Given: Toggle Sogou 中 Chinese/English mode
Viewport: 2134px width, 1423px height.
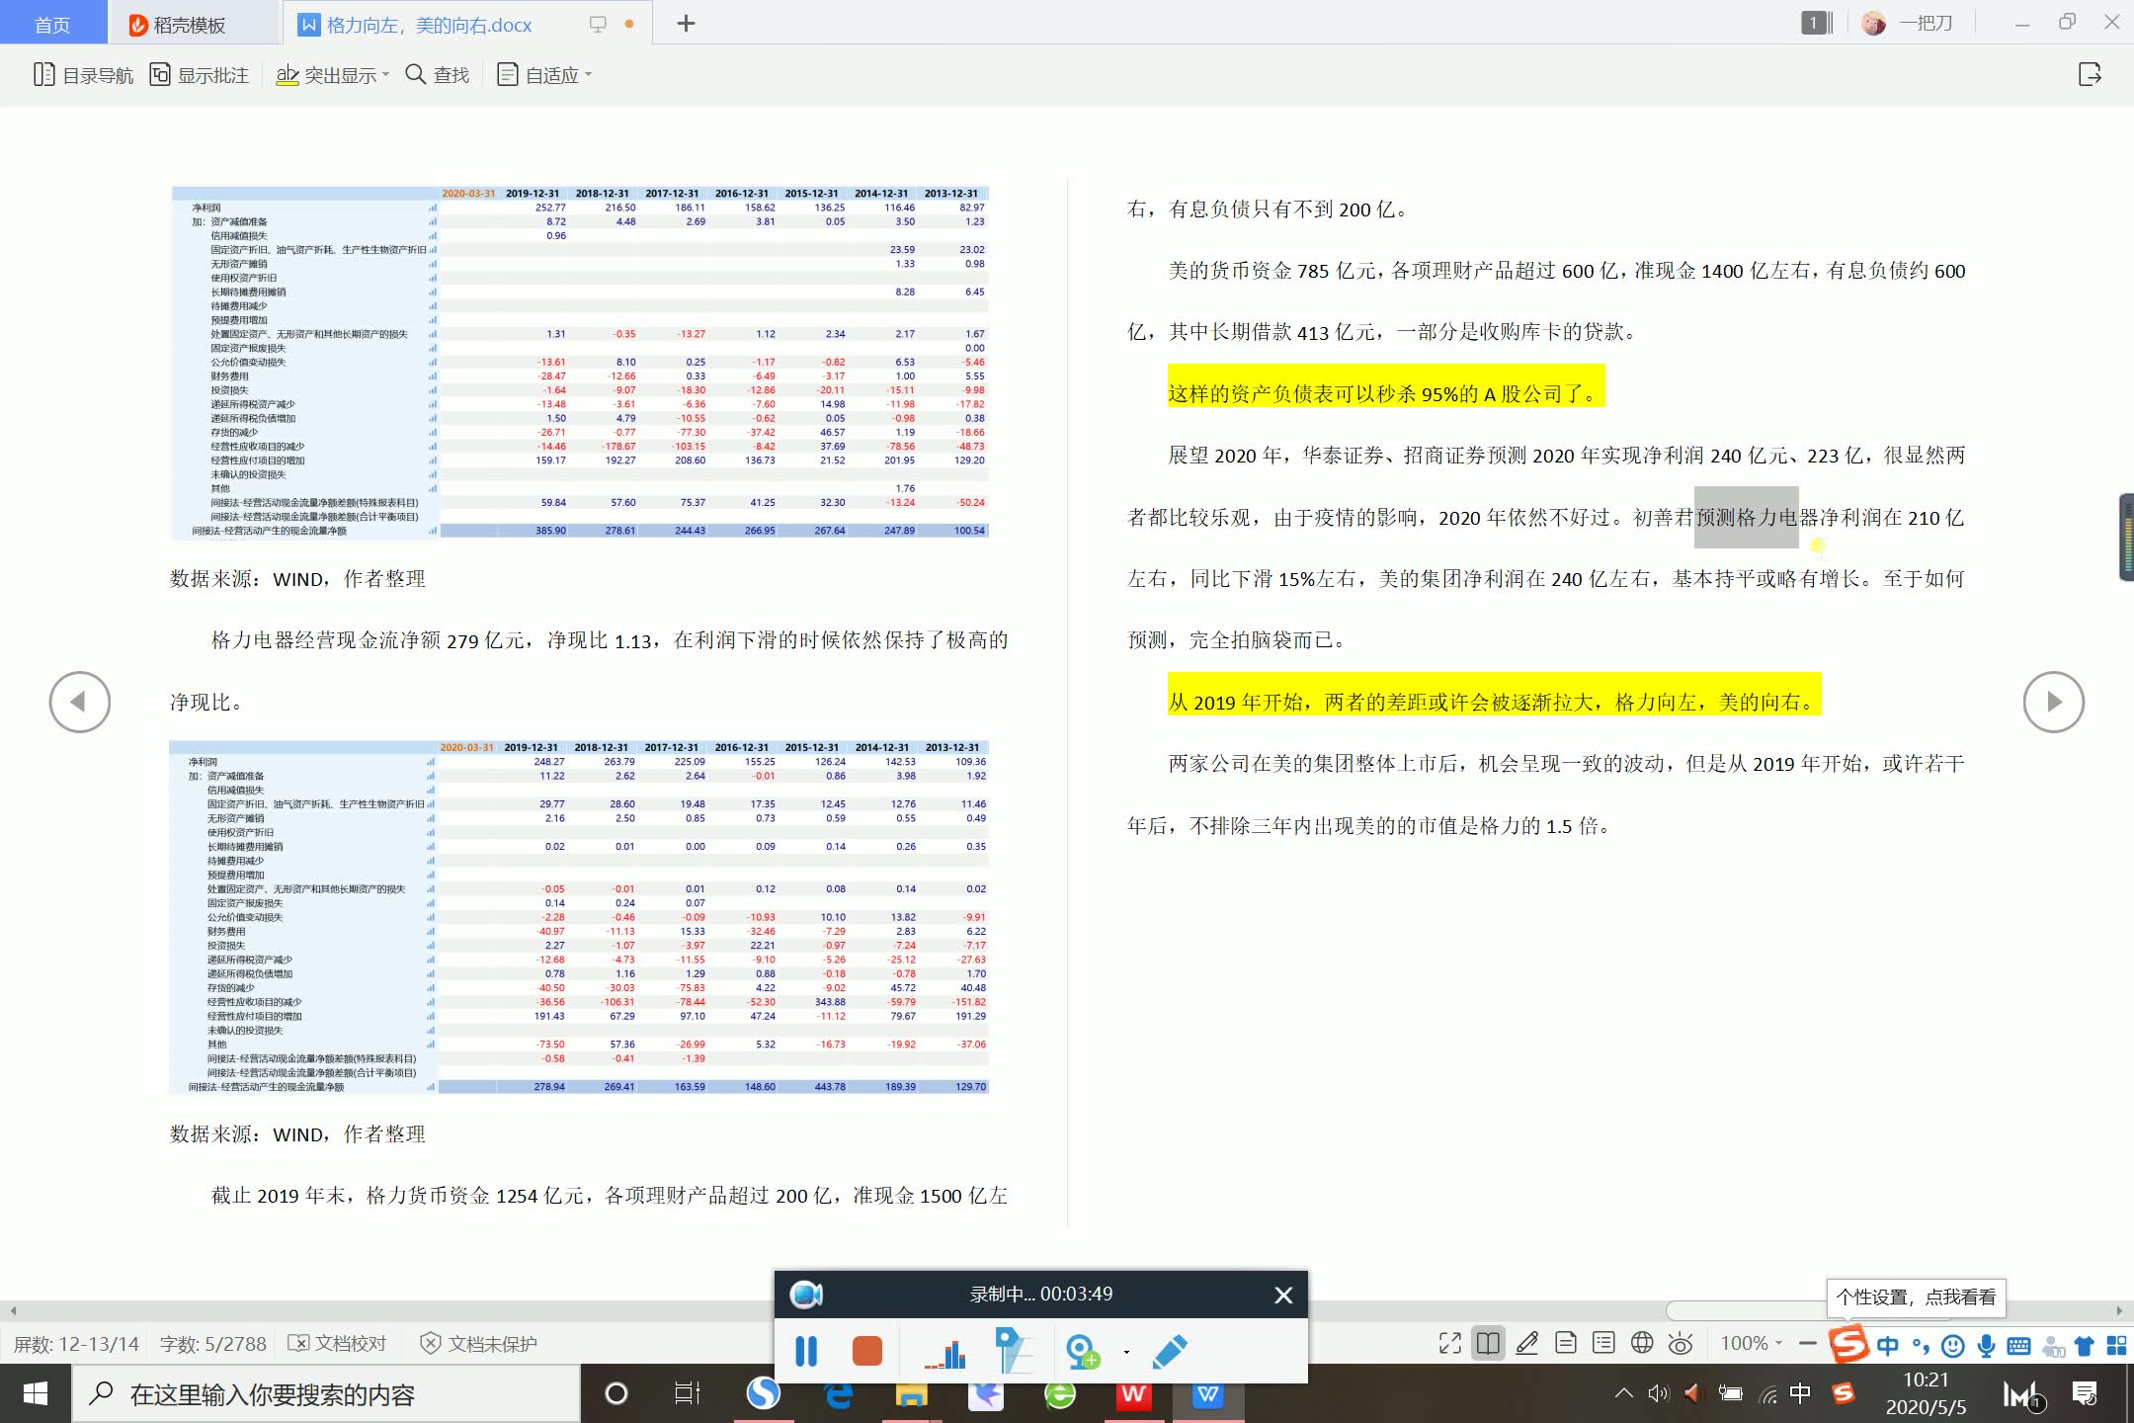Looking at the screenshot, I should pos(1888,1345).
